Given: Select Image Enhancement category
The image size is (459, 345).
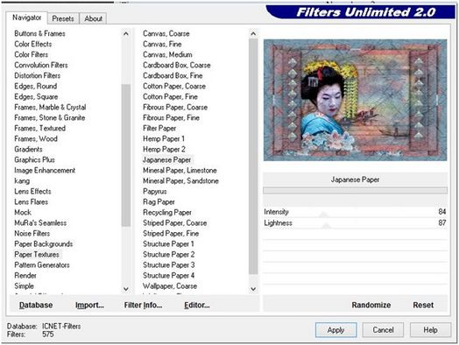Looking at the screenshot, I should pos(45,171).
